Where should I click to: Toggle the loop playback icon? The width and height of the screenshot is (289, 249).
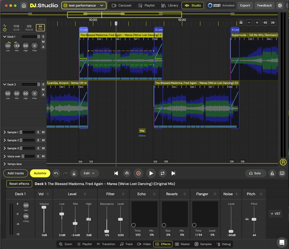162,173
